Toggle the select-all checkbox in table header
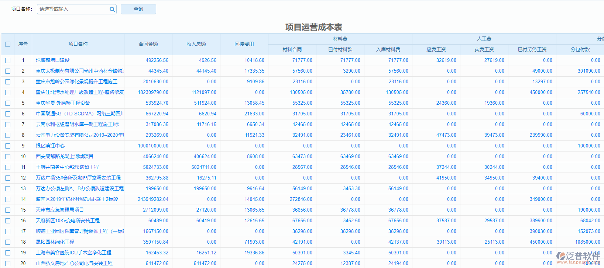Viewport: 604px width, 268px height. (x=8, y=44)
